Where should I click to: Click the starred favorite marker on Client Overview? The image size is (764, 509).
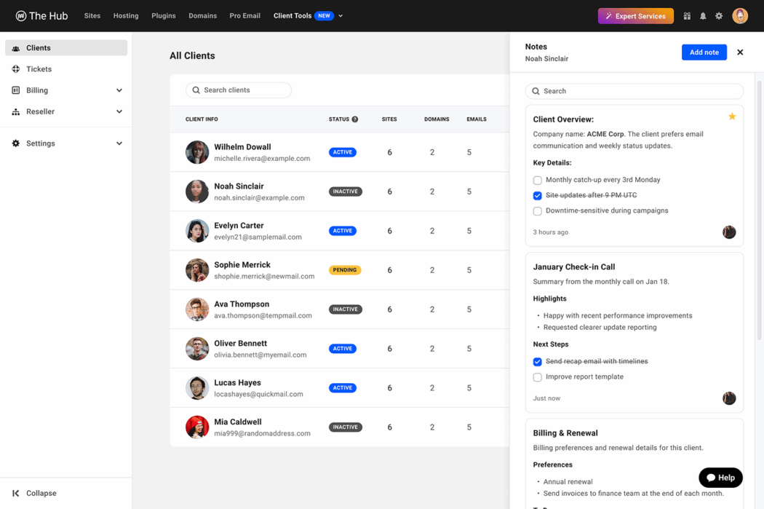pyautogui.click(x=732, y=116)
